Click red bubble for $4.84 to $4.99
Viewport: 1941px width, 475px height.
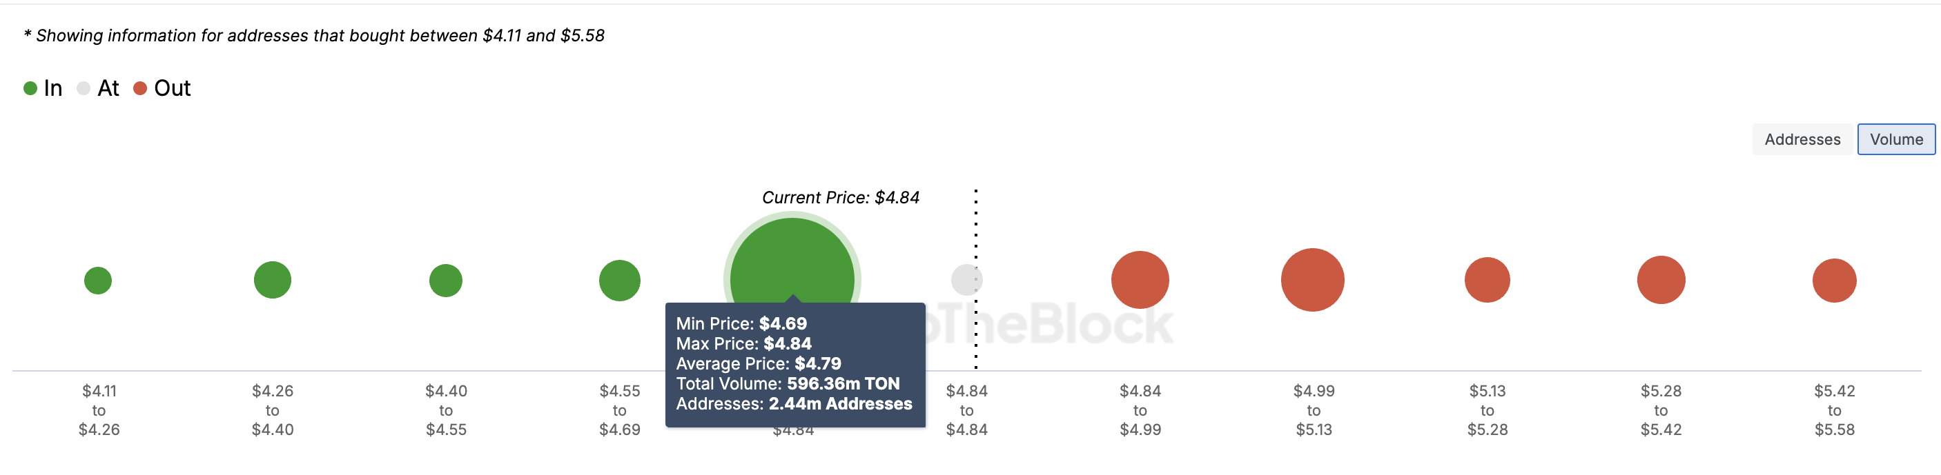(x=1140, y=280)
